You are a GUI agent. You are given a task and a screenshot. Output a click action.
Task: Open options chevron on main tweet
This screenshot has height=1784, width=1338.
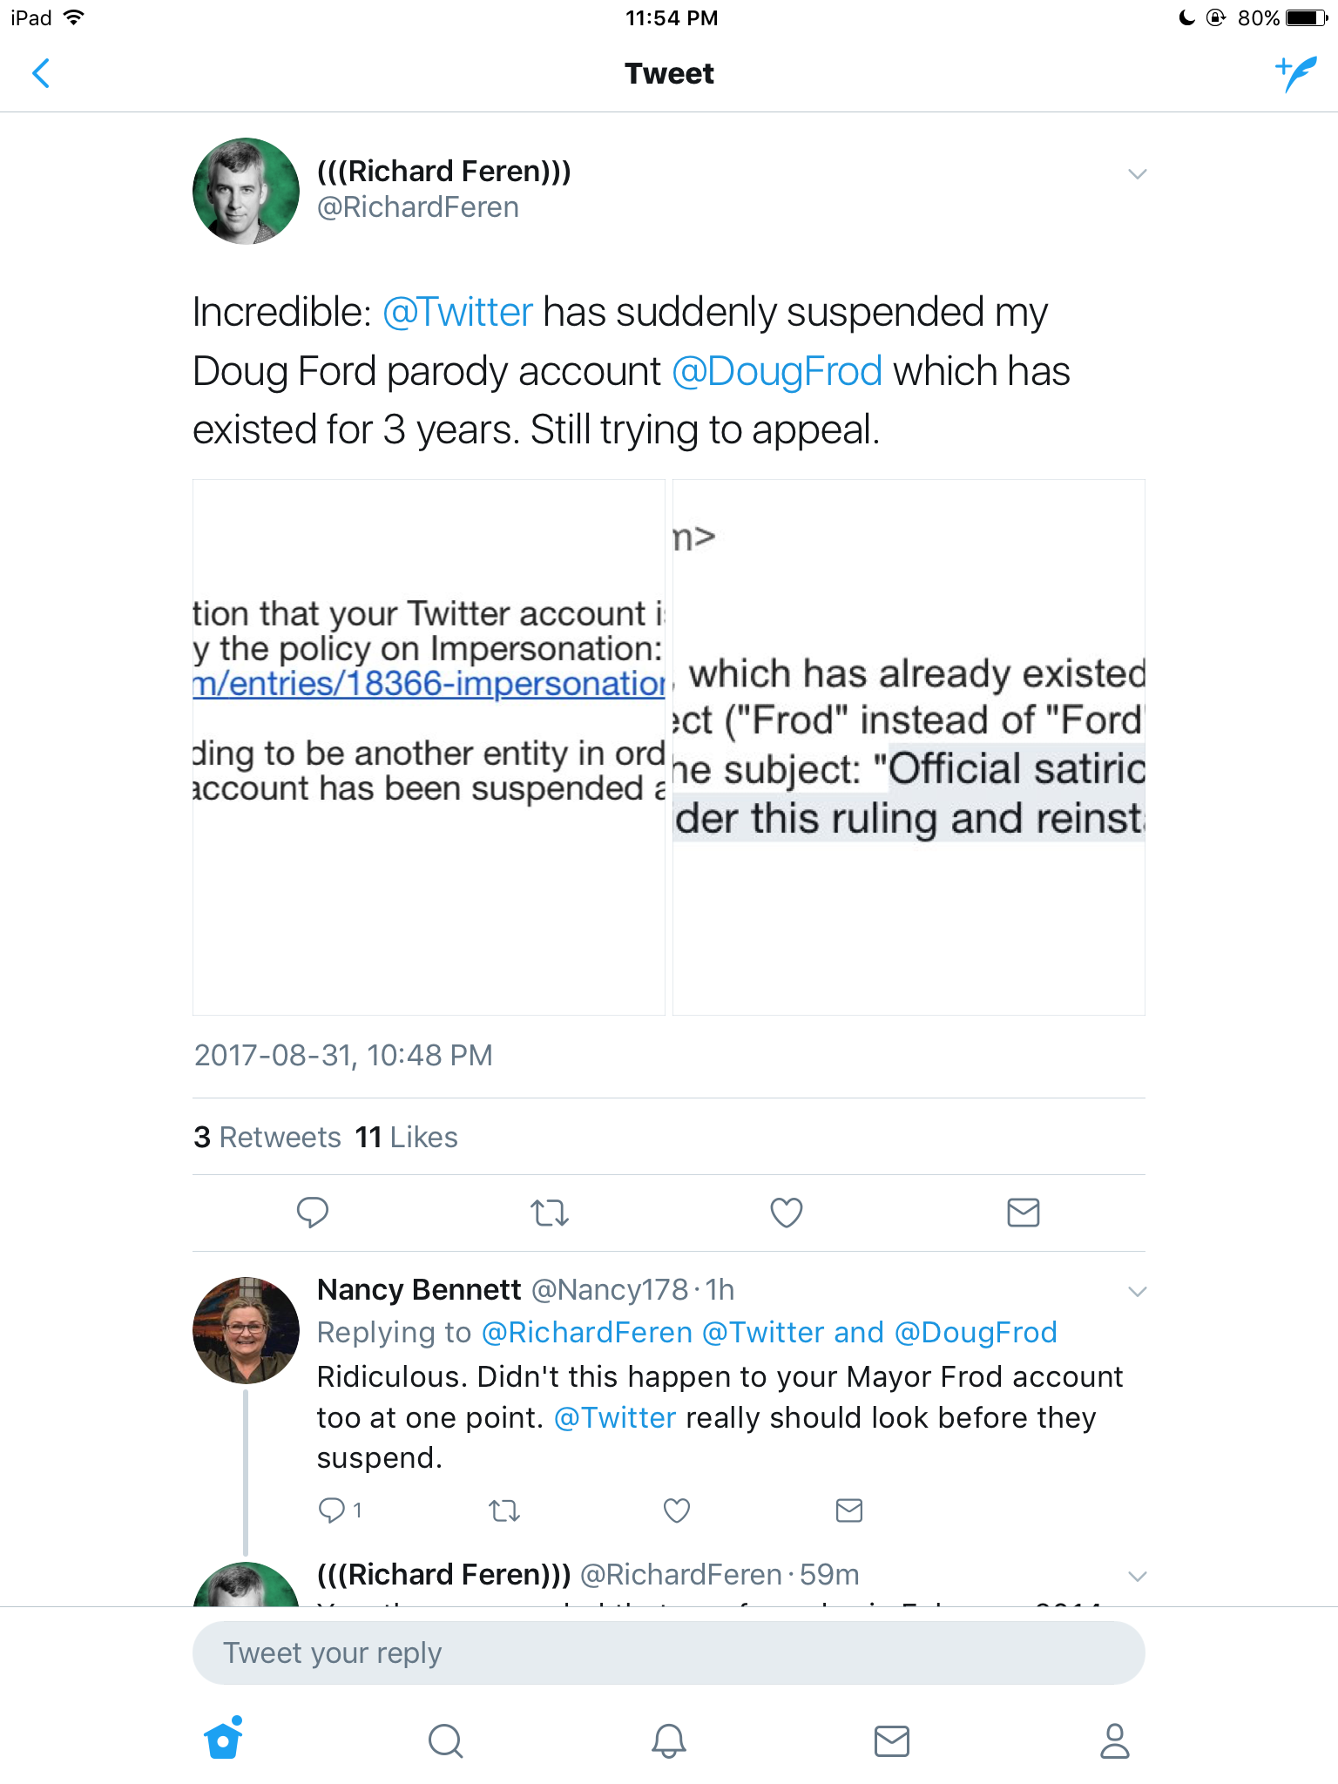tap(1137, 174)
